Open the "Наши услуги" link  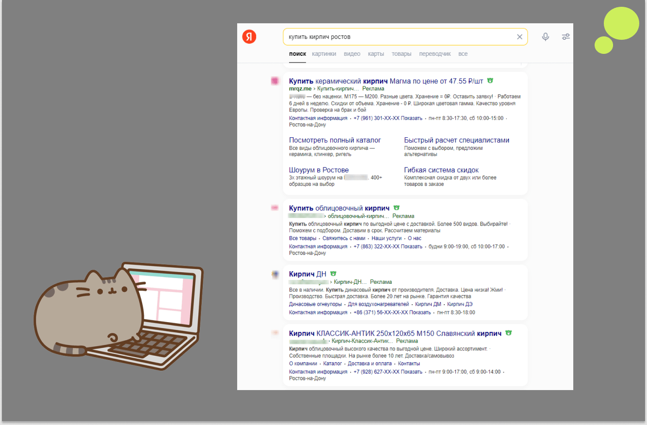(387, 238)
